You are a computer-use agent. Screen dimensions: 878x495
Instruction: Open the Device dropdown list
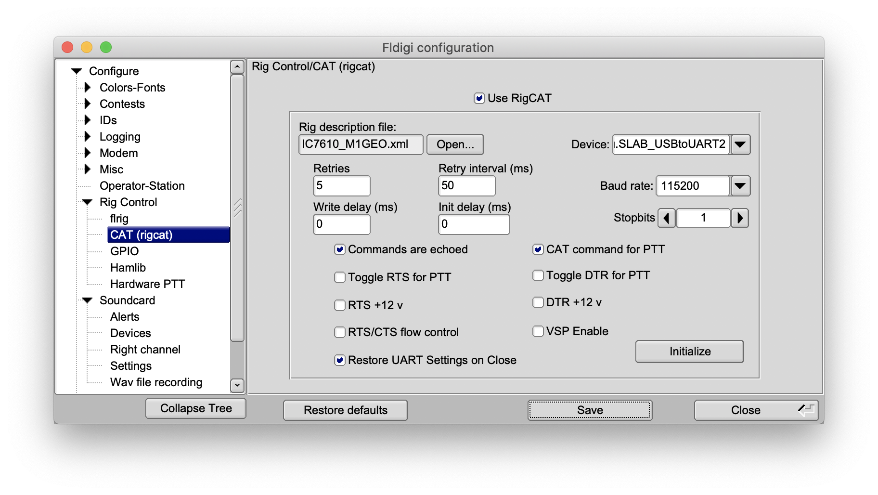(x=740, y=144)
